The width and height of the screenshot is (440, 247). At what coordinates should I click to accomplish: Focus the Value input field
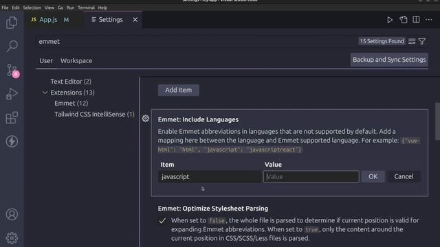[311, 177]
